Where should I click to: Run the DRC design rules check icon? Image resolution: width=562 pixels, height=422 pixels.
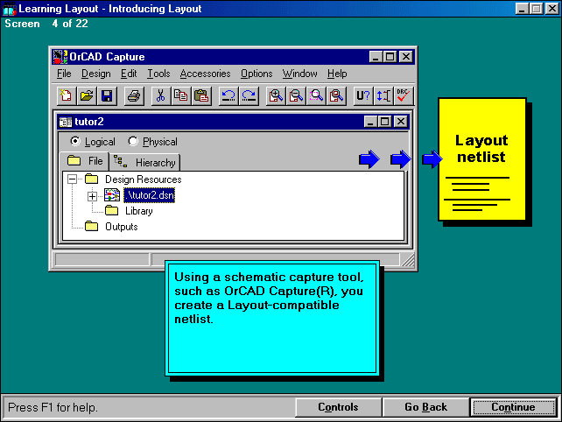(404, 96)
